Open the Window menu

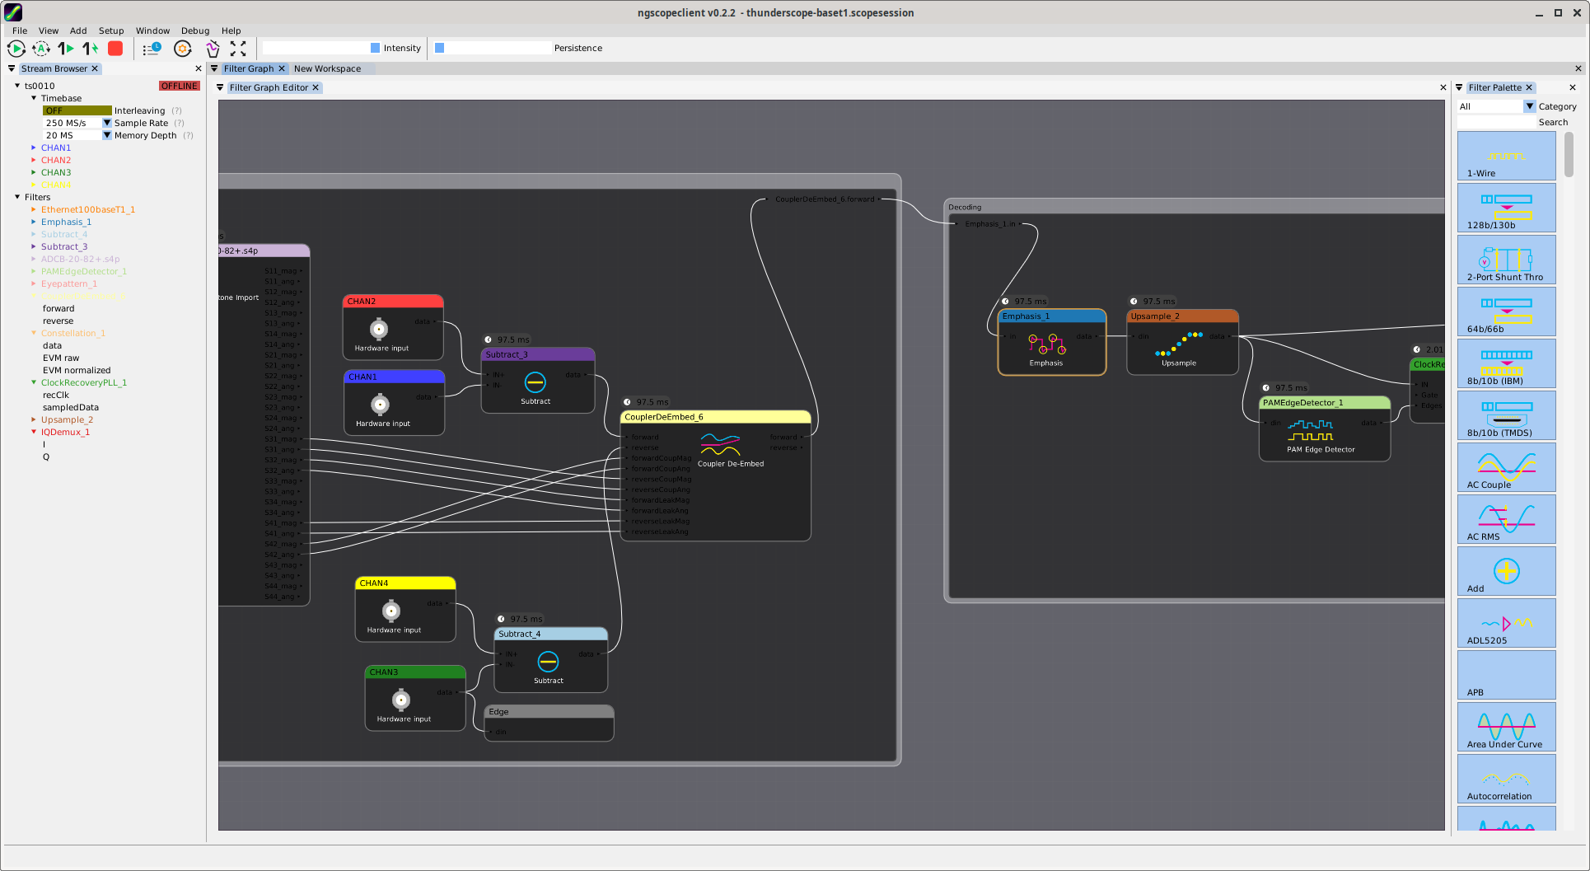[152, 30]
